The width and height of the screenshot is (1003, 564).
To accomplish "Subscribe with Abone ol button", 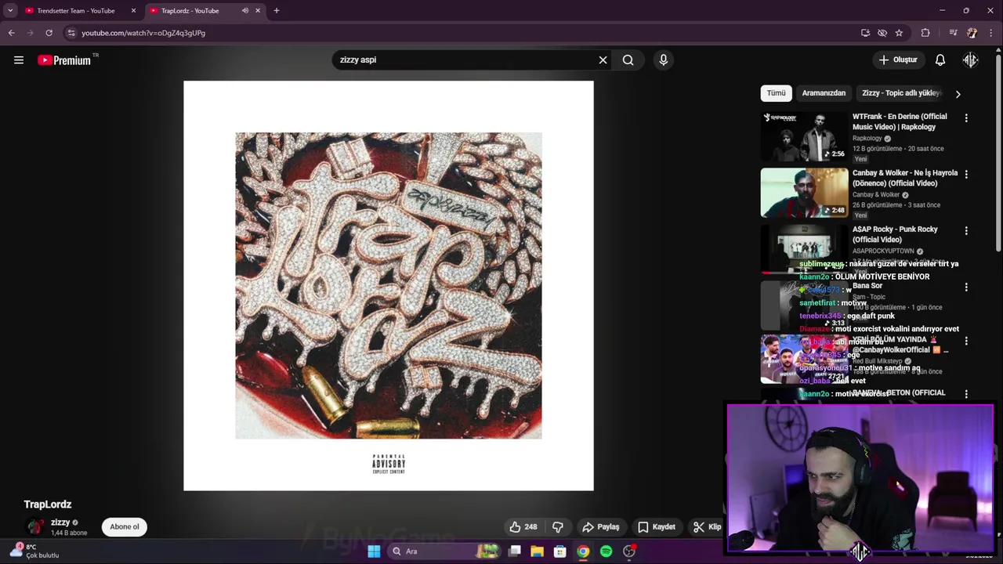I will 124,527.
